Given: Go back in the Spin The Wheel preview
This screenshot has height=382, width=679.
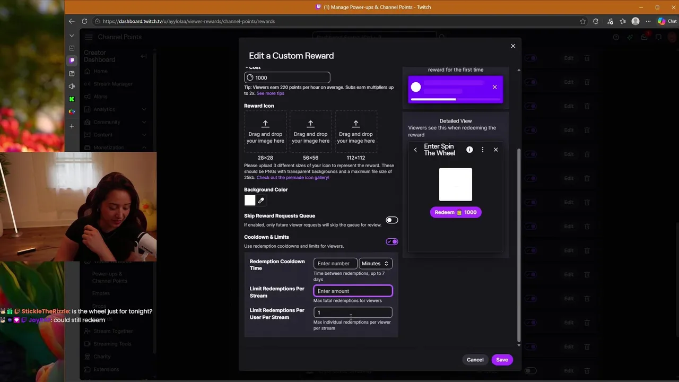Looking at the screenshot, I should pos(415,150).
